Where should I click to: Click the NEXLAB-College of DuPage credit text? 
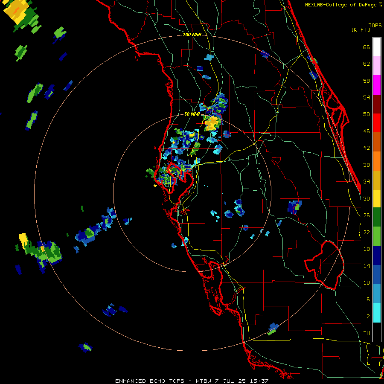coord(343,5)
